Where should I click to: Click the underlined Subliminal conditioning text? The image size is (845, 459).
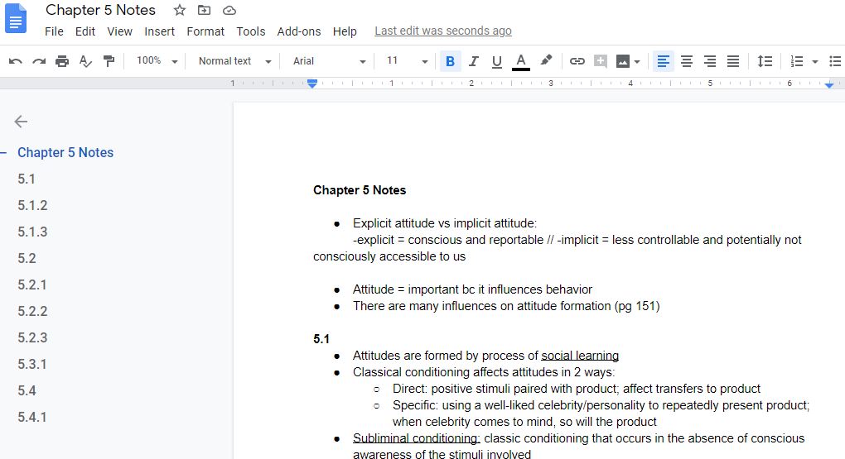(416, 438)
